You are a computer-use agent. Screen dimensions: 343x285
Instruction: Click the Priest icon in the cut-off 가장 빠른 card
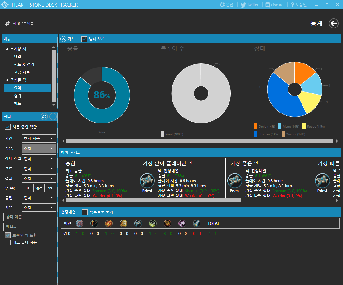pos(322,181)
